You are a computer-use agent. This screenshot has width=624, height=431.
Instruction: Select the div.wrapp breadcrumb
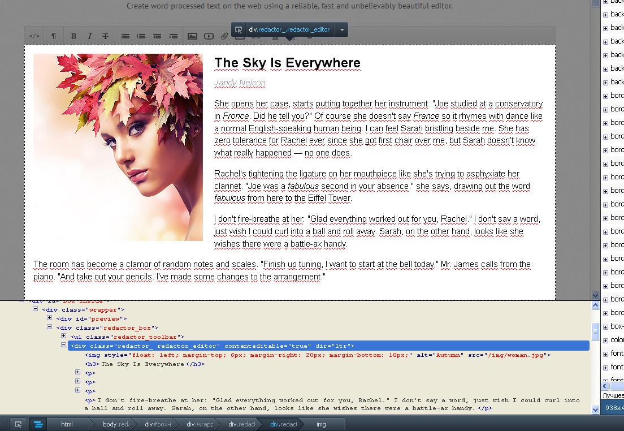[x=200, y=424]
